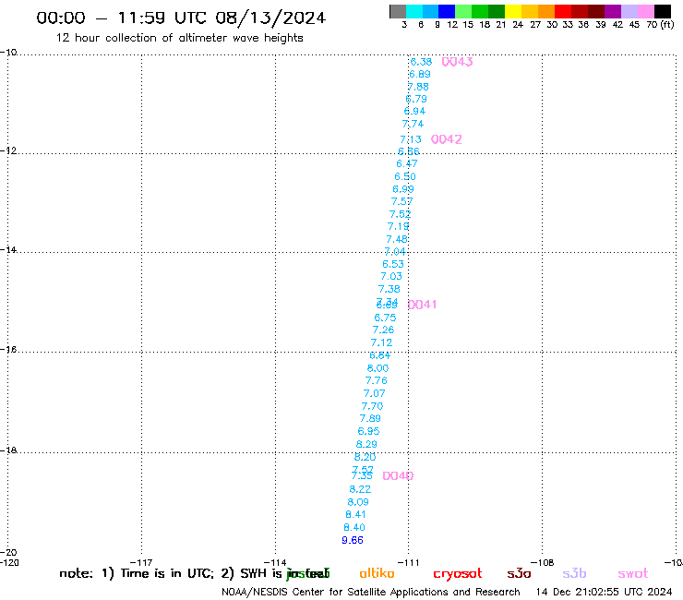
Task: Click the wave height value 6.38
Action: coord(421,62)
